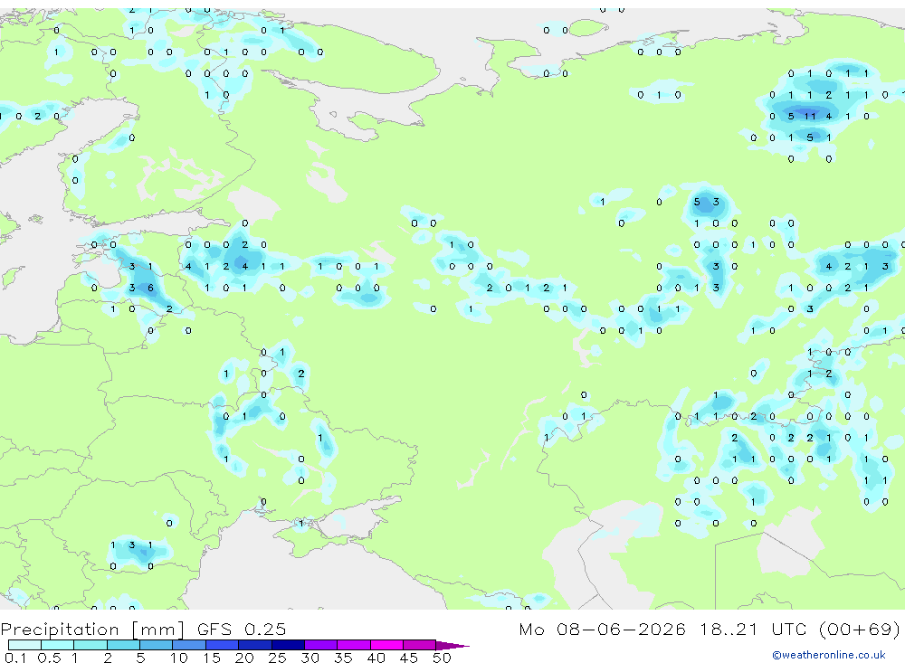Image resolution: width=905 pixels, height=663 pixels.
Task: Select the date text 'Mo 08-06-2026'
Action: [603, 630]
